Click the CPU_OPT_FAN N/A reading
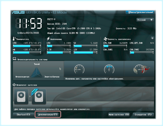 pyautogui.click(x=142, y=43)
